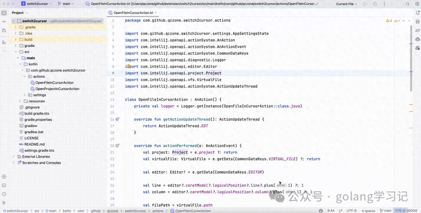The image size is (421, 213).
Task: Open the IDE settings gear icon
Action: click(x=417, y=4)
